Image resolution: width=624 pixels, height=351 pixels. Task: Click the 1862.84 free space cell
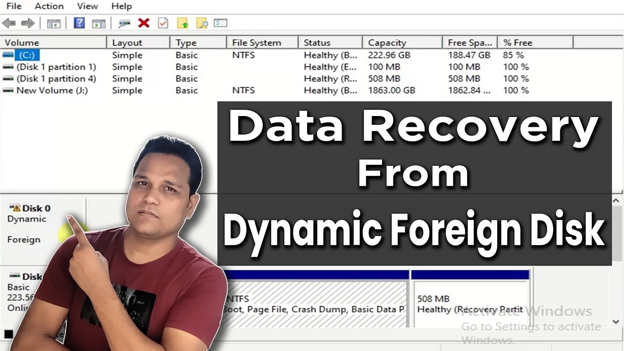coord(469,90)
